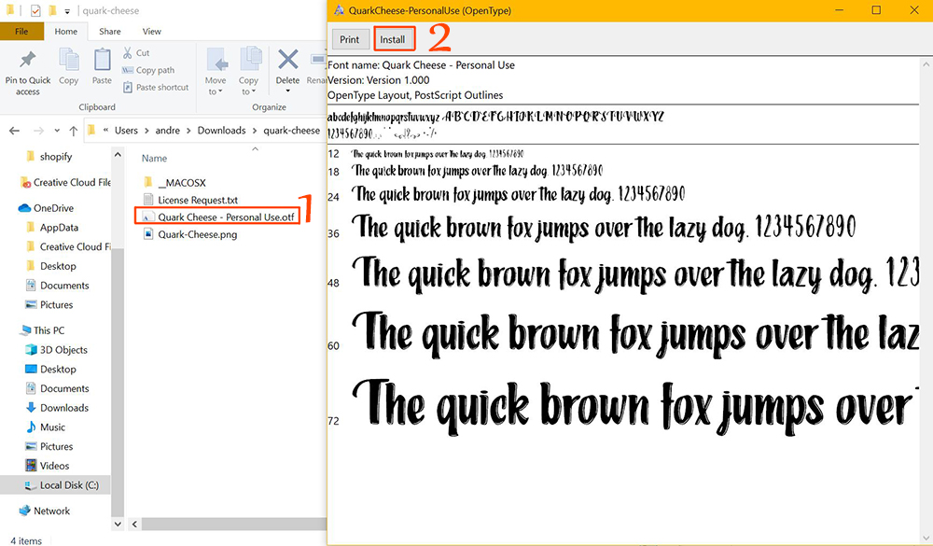Go up one folder with Up arrow
Viewport: 933px width, 546px height.
(73, 131)
